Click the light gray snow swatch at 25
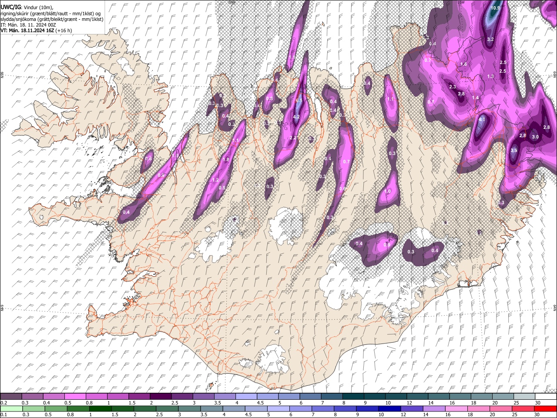 coord(524,396)
